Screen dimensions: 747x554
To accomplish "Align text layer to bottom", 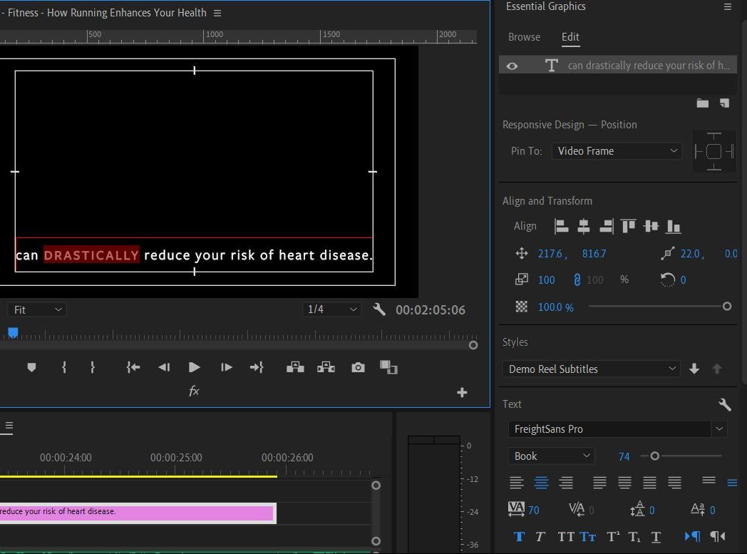I will click(673, 226).
